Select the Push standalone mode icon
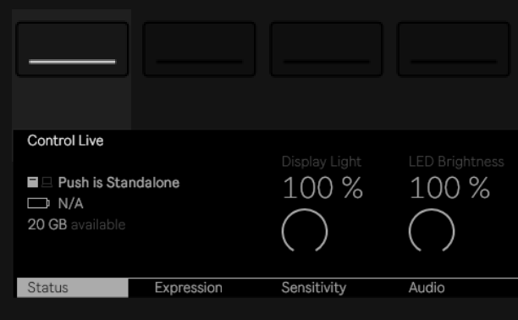 (x=33, y=182)
